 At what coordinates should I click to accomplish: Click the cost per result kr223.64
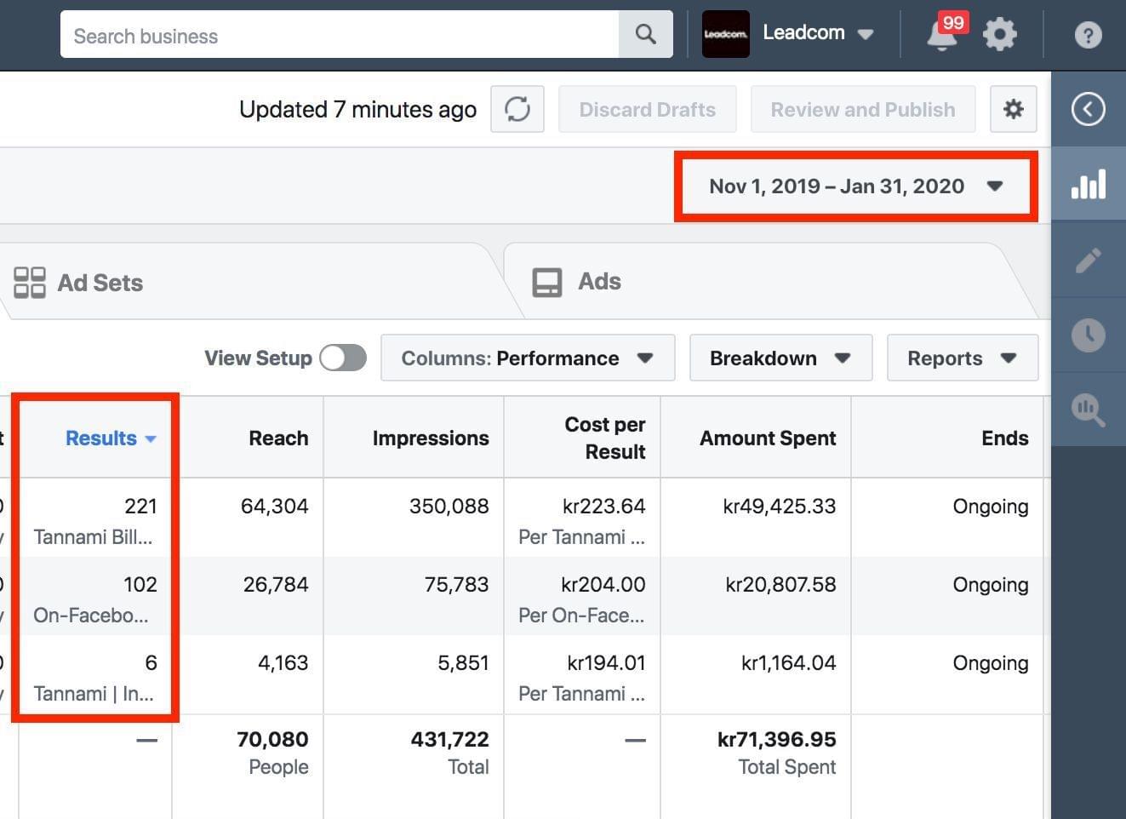click(603, 507)
